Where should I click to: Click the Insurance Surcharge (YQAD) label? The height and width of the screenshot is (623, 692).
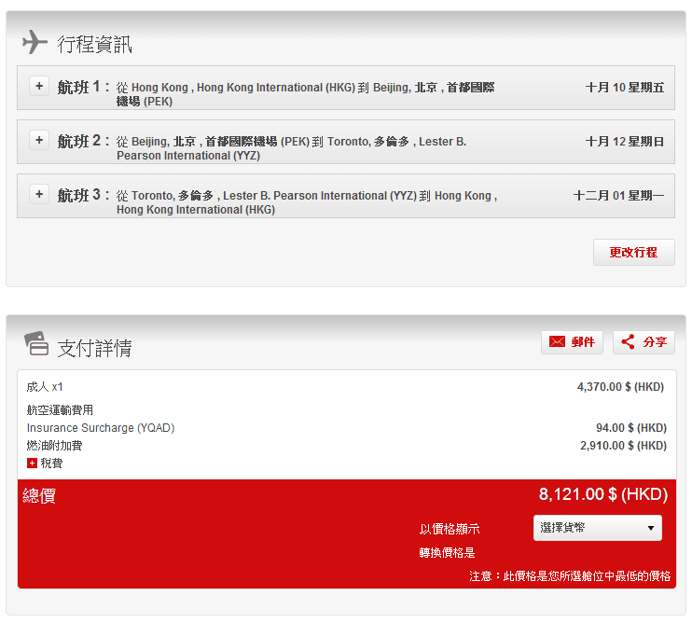pos(101,428)
